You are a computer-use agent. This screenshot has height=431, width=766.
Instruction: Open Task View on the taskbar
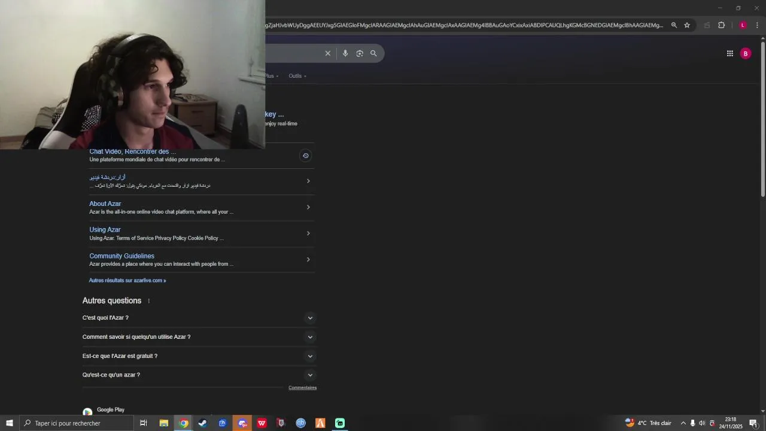point(144,423)
